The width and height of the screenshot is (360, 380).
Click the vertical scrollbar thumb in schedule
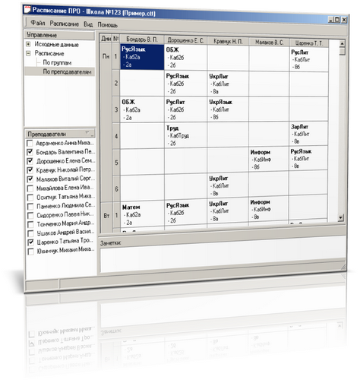click(342, 51)
